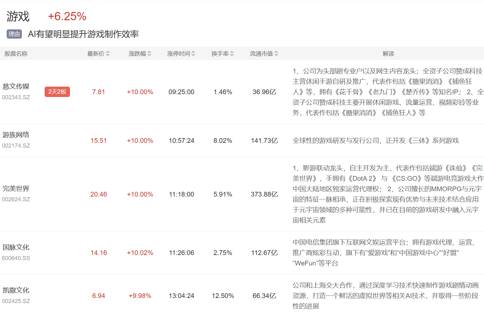Click 凯撒文化 description about 上海交大
Screen dimensions: 484x316
(x=386, y=296)
